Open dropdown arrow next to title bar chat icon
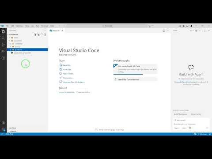The image size is (212, 159). tap(153, 26)
